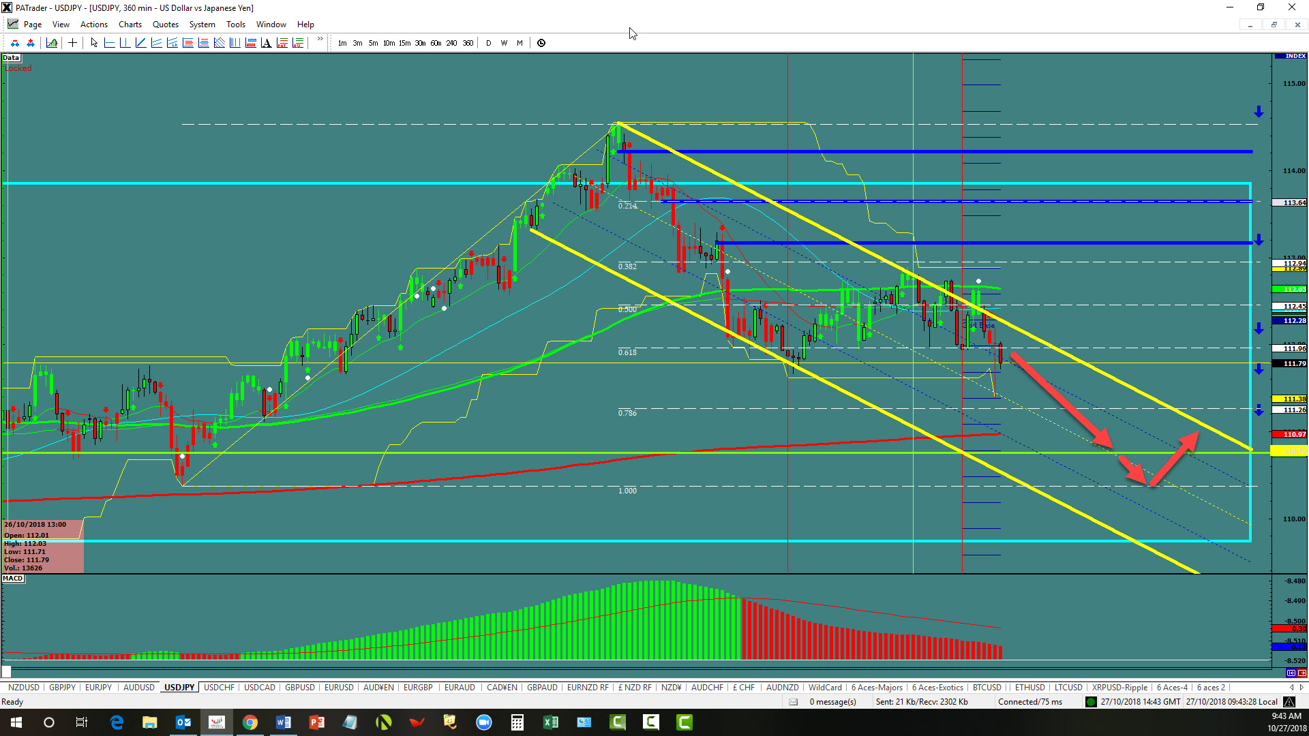Click the red 110.97 price label
The image size is (1309, 736).
coord(1293,434)
